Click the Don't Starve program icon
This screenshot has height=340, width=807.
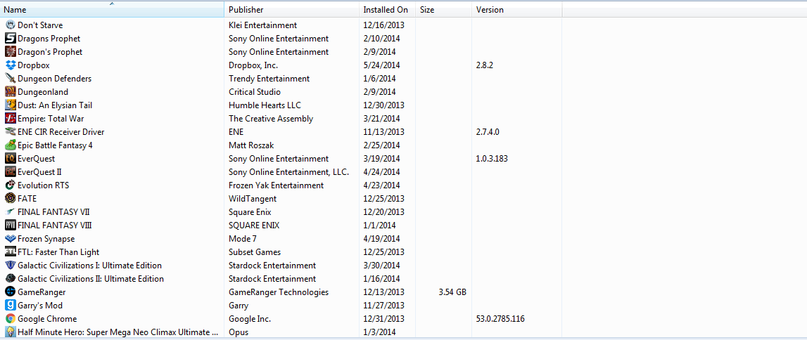pyautogui.click(x=11, y=25)
